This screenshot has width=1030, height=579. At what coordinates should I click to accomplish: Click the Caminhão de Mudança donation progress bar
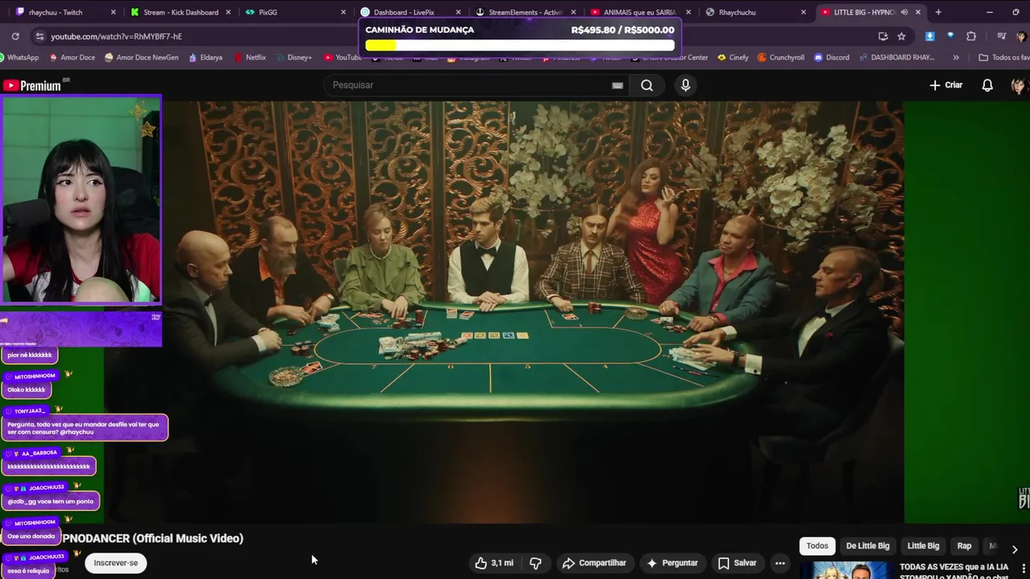coord(520,45)
